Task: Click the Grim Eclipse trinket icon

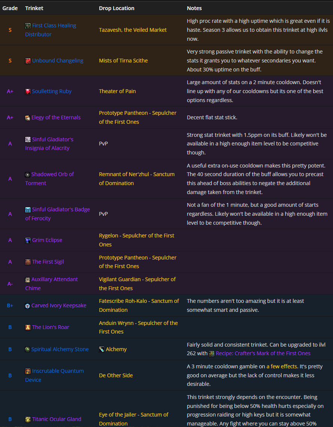Action: coord(28,240)
